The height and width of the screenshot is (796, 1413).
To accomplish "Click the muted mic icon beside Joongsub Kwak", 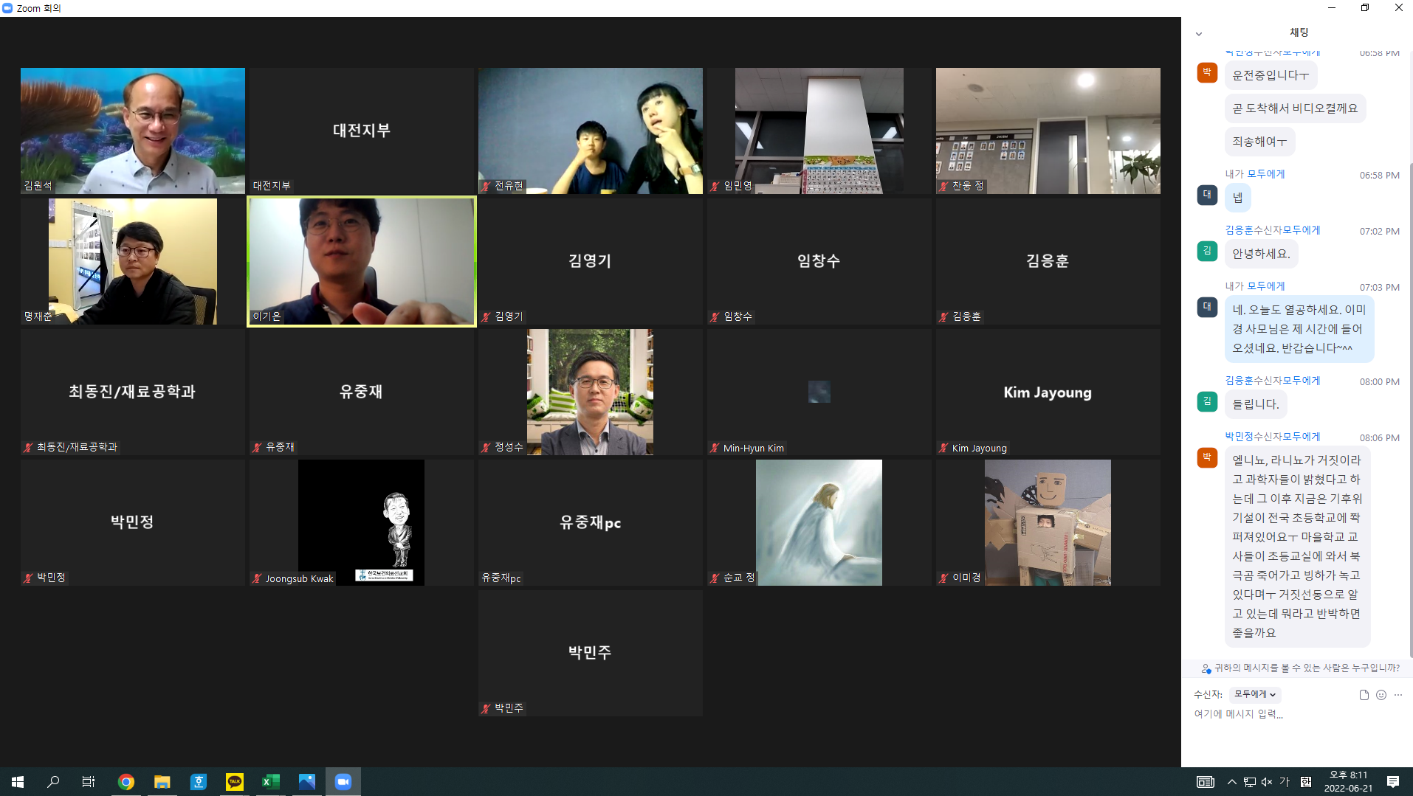I will click(x=257, y=578).
